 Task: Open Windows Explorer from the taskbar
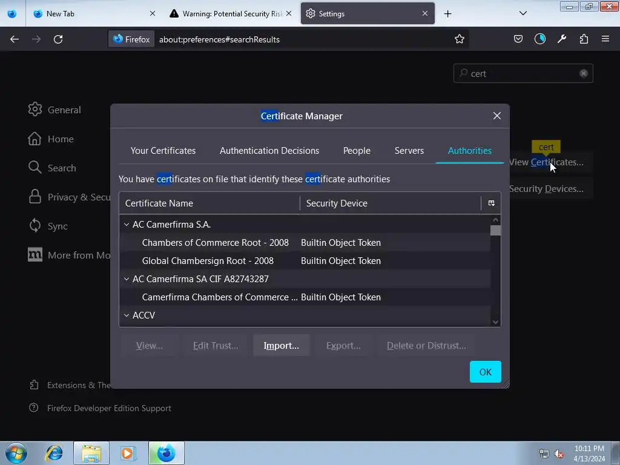tap(91, 453)
